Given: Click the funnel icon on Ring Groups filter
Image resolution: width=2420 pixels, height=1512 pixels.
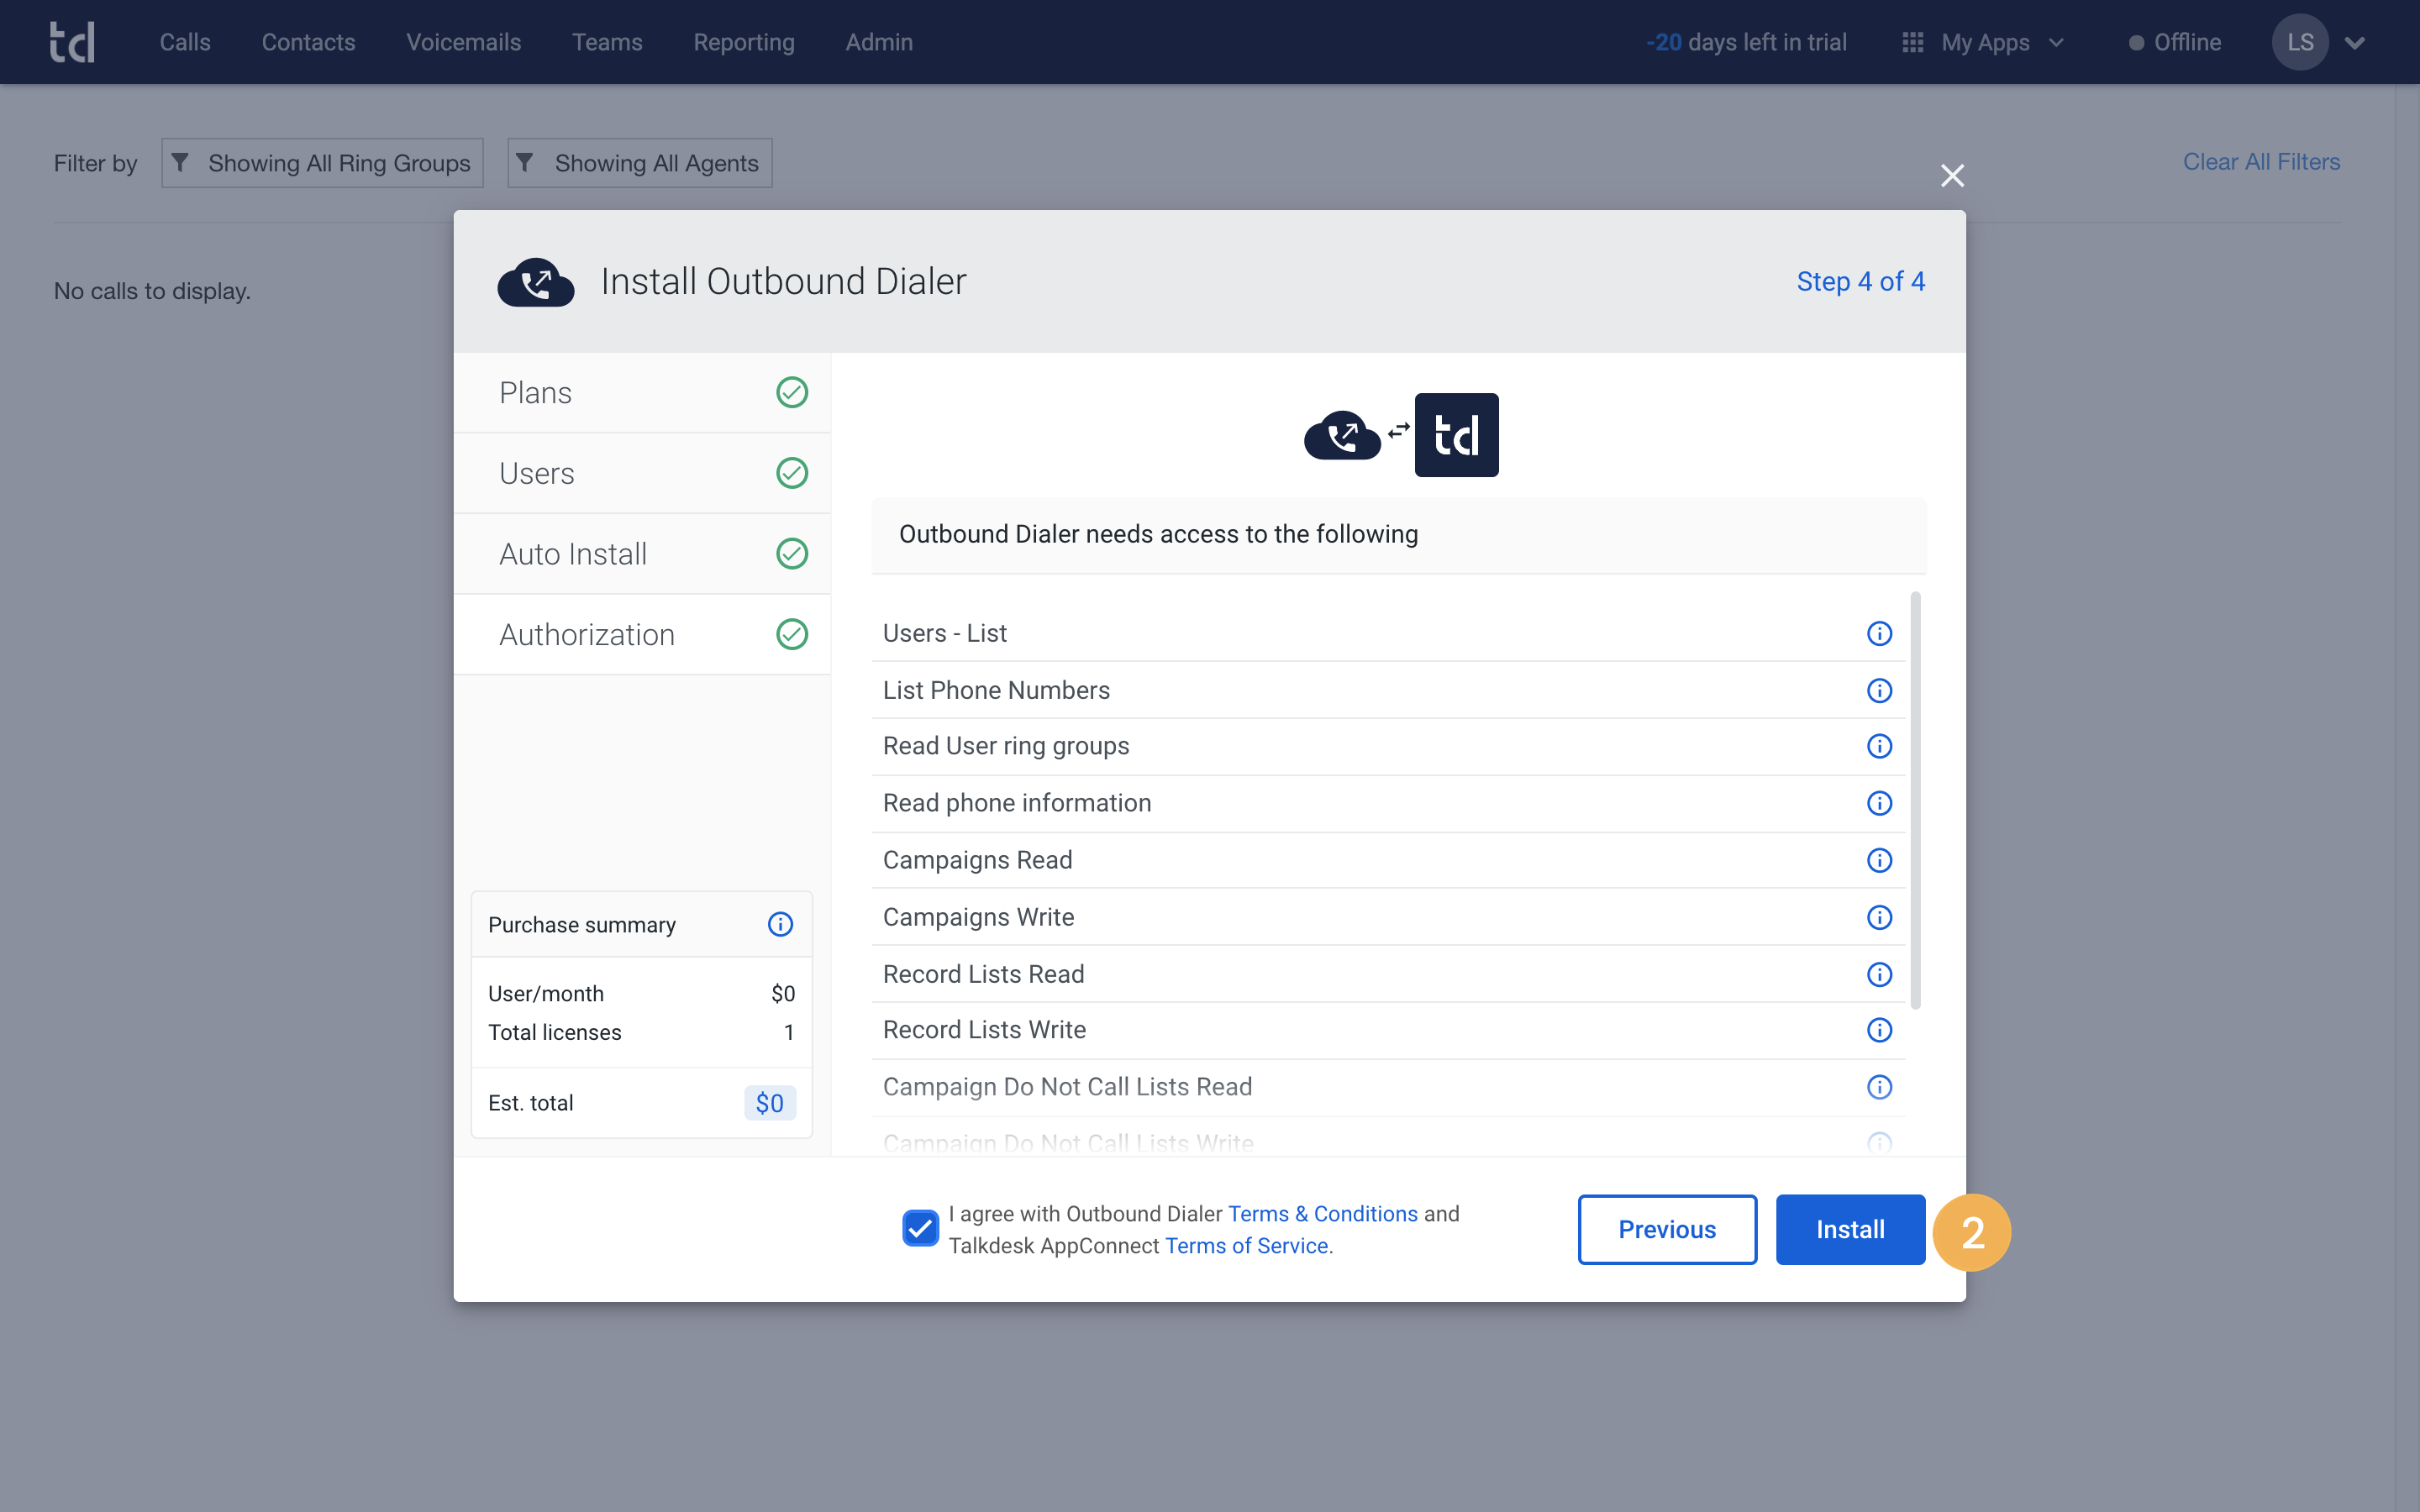Looking at the screenshot, I should 180,162.
